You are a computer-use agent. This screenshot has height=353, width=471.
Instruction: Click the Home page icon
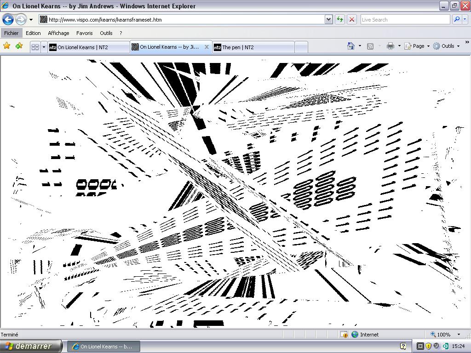(x=351, y=46)
